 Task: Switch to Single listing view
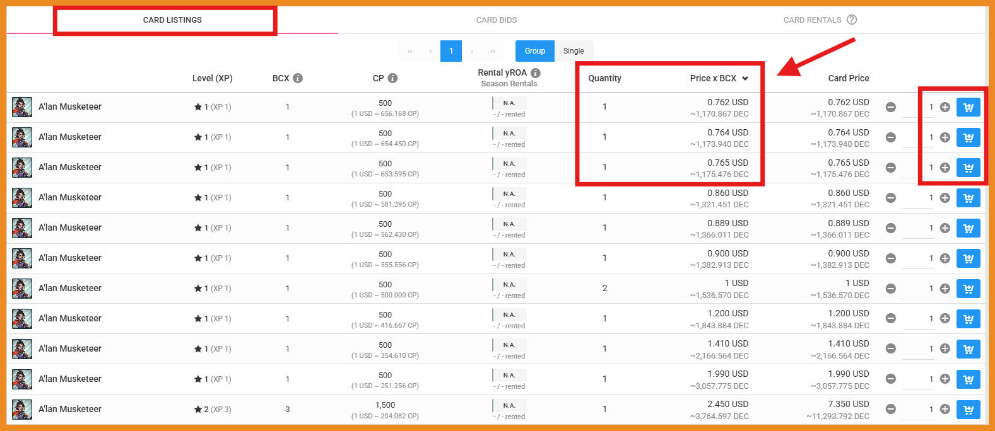coord(574,51)
